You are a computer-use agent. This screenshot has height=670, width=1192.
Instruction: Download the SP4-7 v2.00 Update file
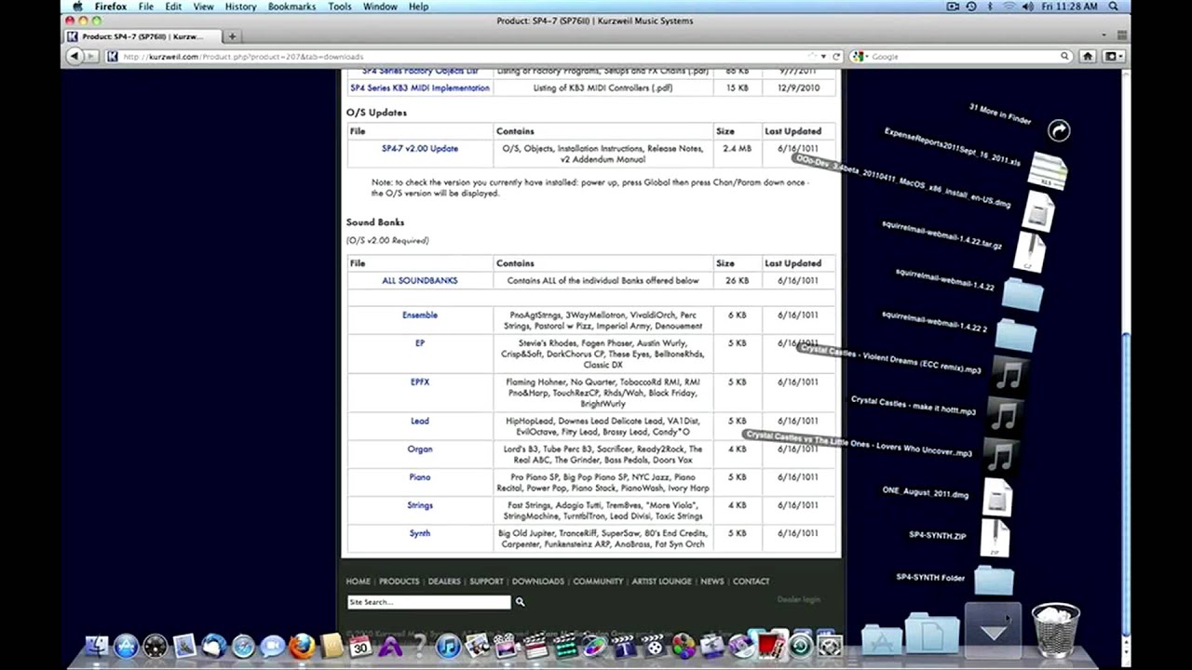pyautogui.click(x=420, y=148)
